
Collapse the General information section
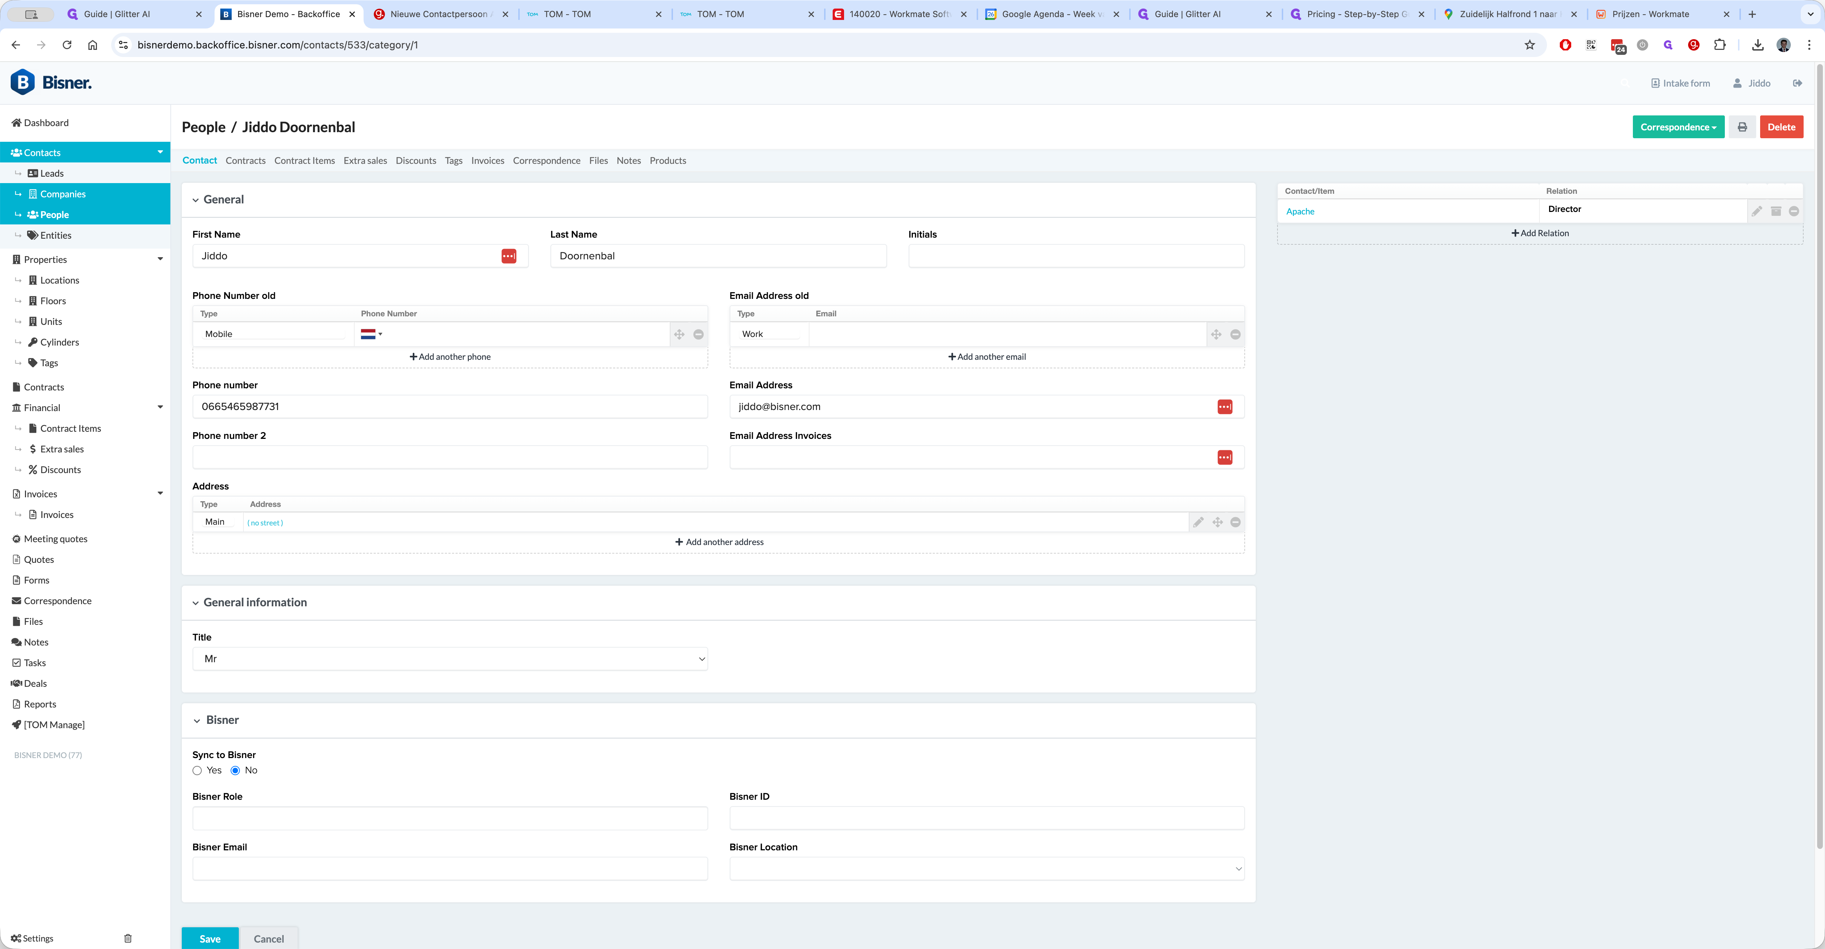(196, 603)
